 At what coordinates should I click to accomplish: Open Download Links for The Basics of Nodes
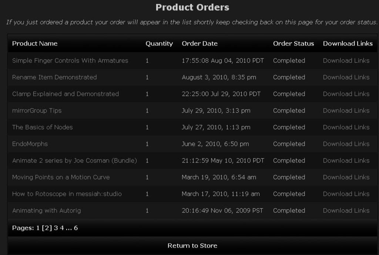(x=346, y=127)
